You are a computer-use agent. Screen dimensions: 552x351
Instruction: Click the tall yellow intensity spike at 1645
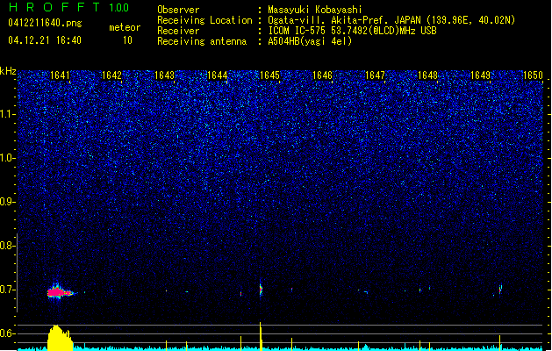[x=261, y=336]
